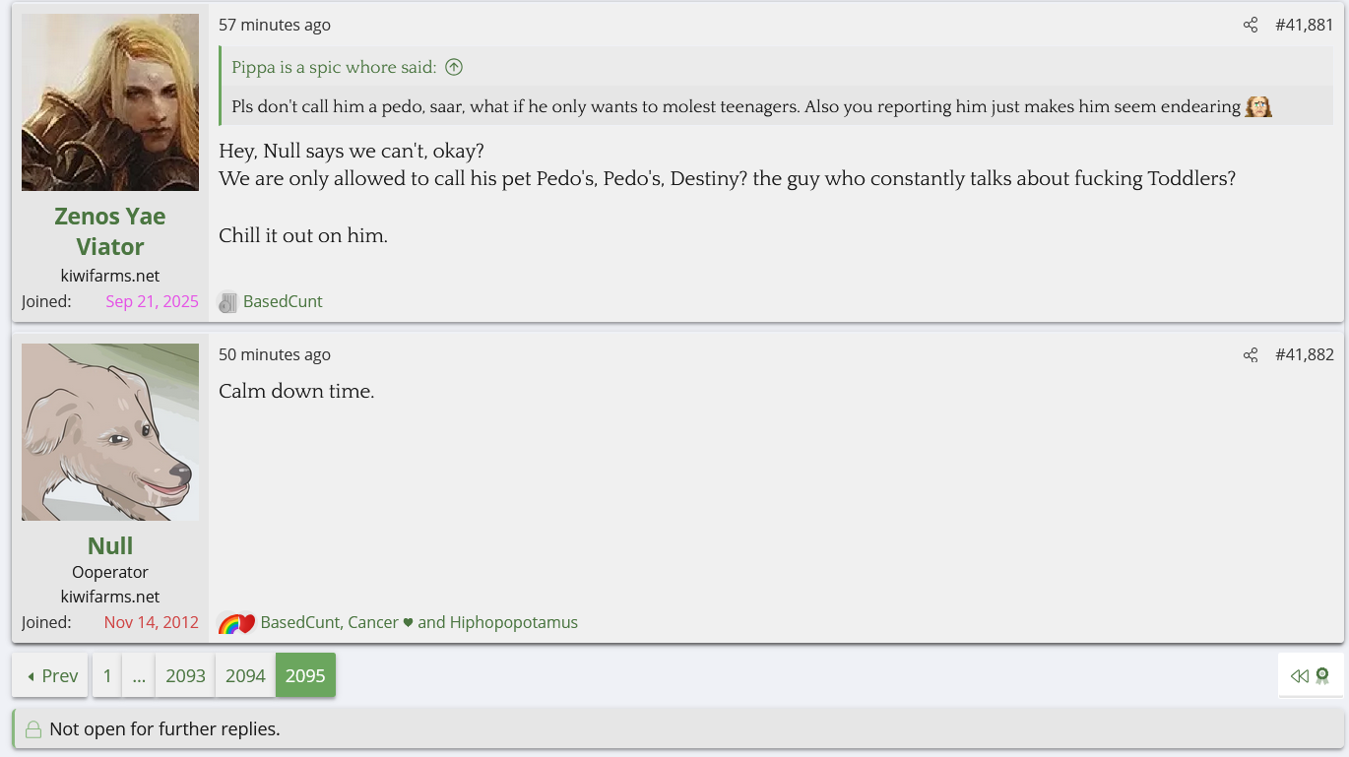Click the dog avatar thumbnail of Null
Screen dimensions: 1349x757
110,432
